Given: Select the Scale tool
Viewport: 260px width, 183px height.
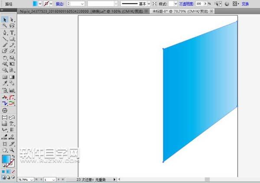Looking at the screenshot, I should (12, 58).
